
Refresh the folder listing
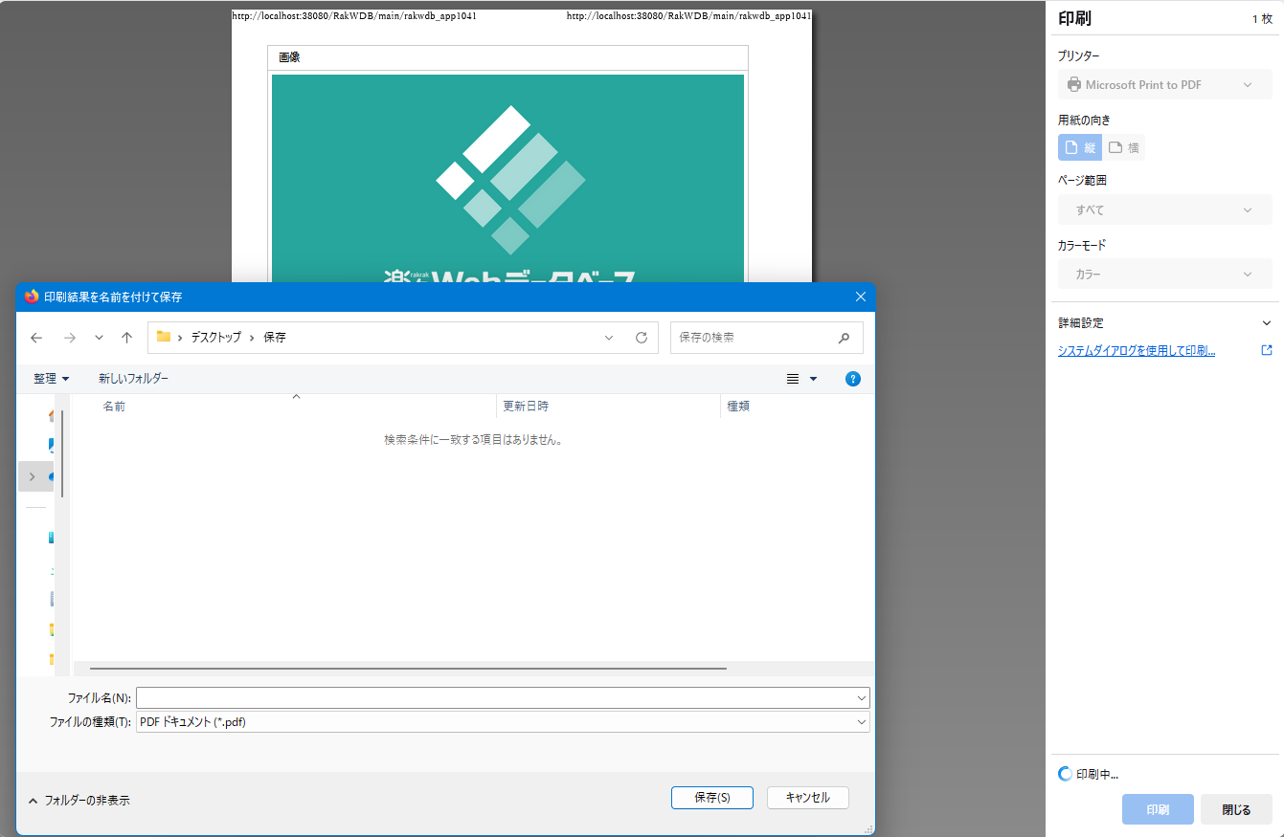pyautogui.click(x=642, y=338)
